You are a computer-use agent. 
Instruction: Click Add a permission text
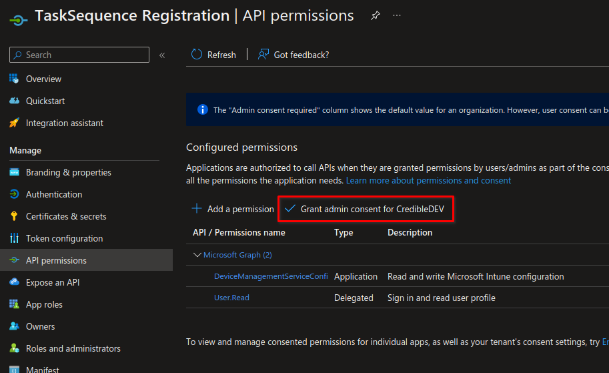pos(240,209)
